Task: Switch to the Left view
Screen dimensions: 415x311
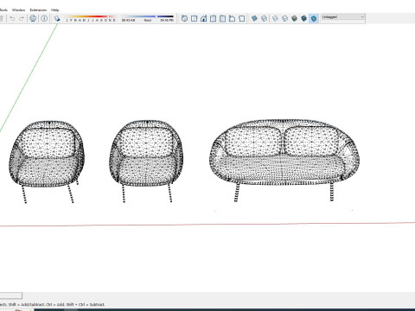Action: (x=232, y=18)
